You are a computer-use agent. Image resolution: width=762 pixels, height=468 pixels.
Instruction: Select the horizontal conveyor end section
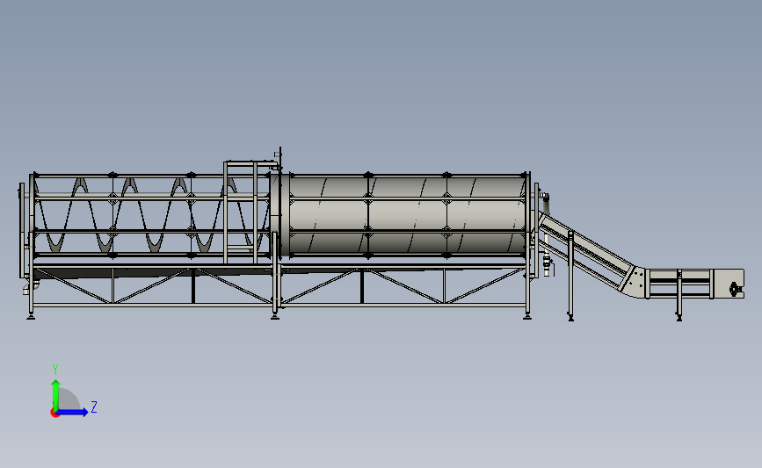point(695,284)
